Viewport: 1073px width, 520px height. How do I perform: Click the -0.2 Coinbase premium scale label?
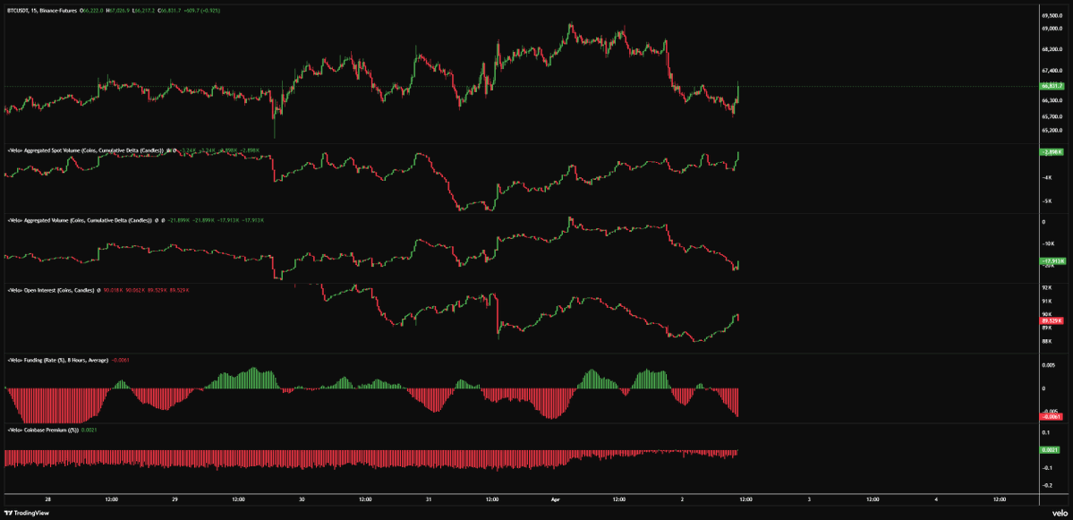click(1047, 486)
